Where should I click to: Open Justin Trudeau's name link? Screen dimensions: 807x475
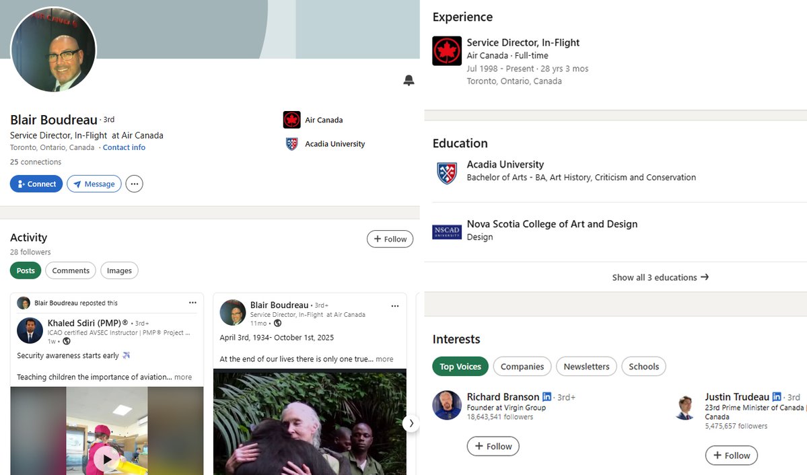[737, 397]
